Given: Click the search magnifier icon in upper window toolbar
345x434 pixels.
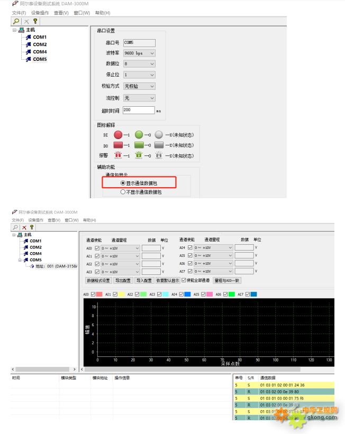Looking at the screenshot, I should 16,21.
